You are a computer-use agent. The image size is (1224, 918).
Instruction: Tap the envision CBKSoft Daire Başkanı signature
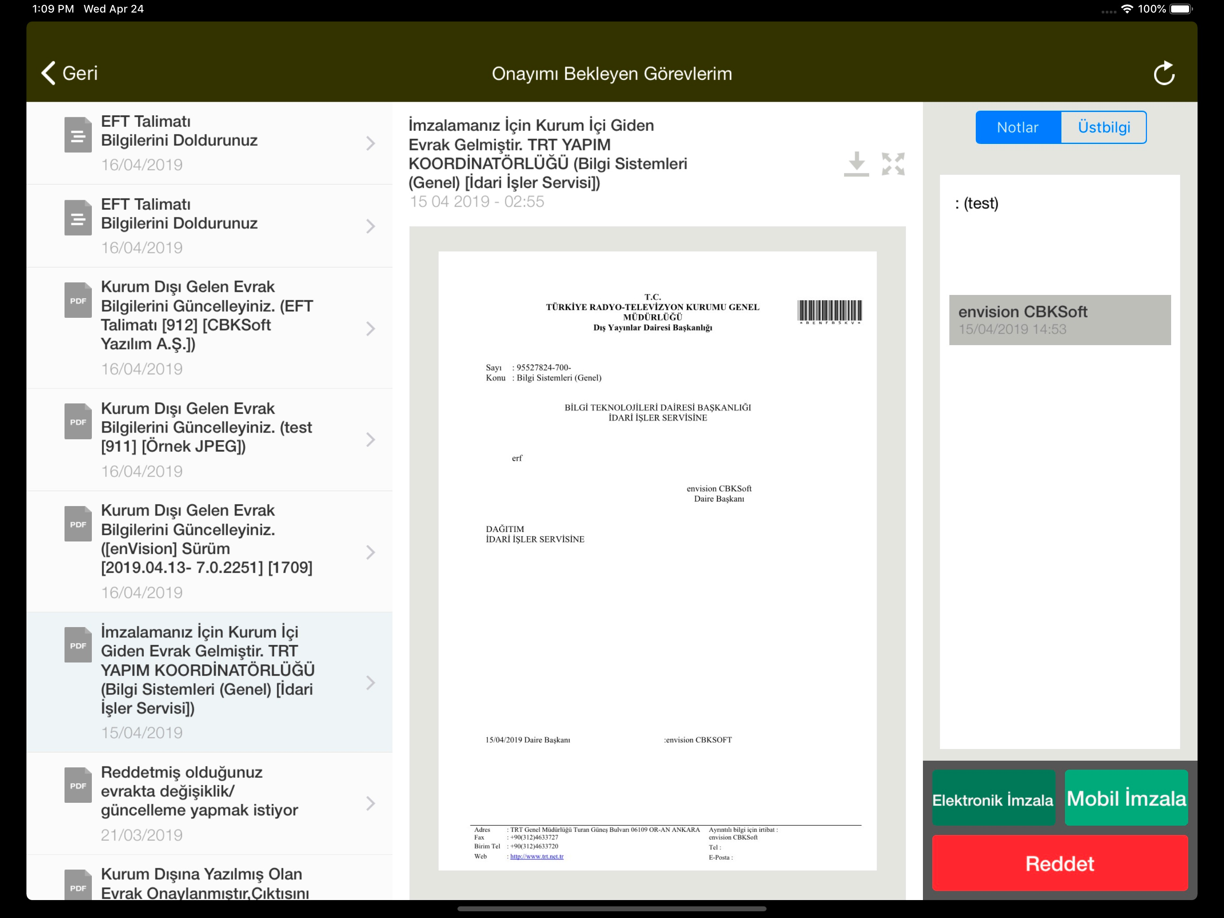pyautogui.click(x=719, y=494)
